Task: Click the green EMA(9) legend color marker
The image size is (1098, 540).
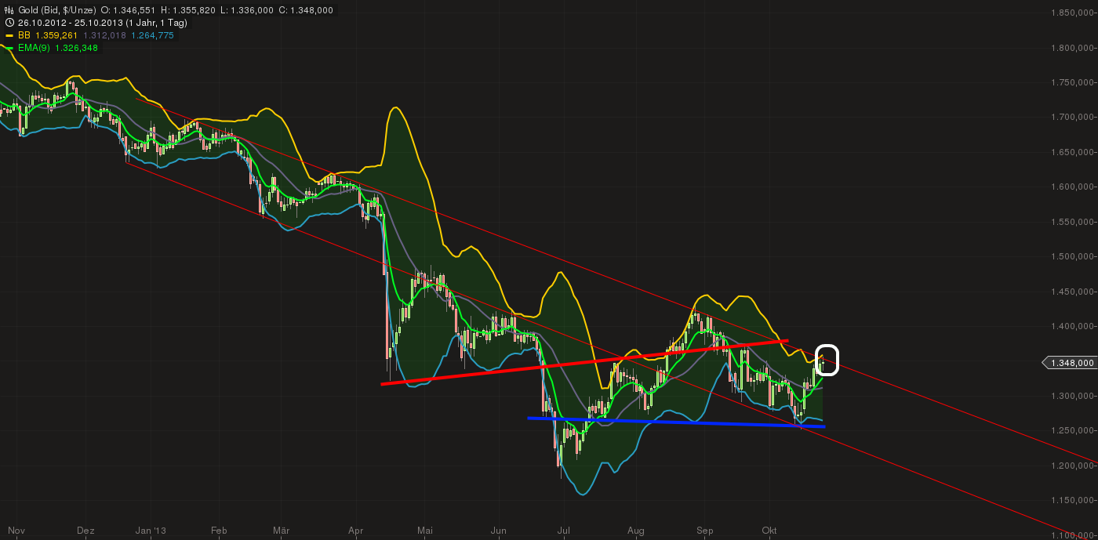Action: [x=9, y=48]
